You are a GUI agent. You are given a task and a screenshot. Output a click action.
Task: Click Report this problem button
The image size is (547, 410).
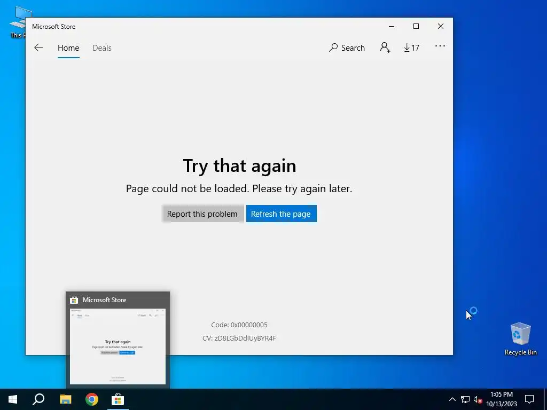(202, 214)
